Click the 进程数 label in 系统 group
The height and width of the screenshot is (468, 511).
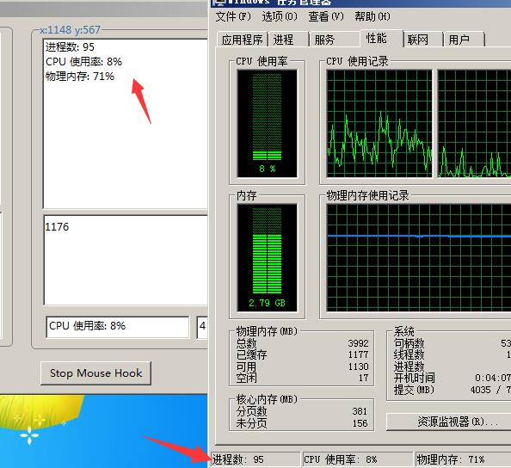tap(409, 366)
